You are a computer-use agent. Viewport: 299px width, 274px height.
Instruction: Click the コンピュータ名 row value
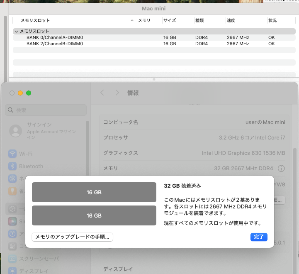click(x=265, y=122)
